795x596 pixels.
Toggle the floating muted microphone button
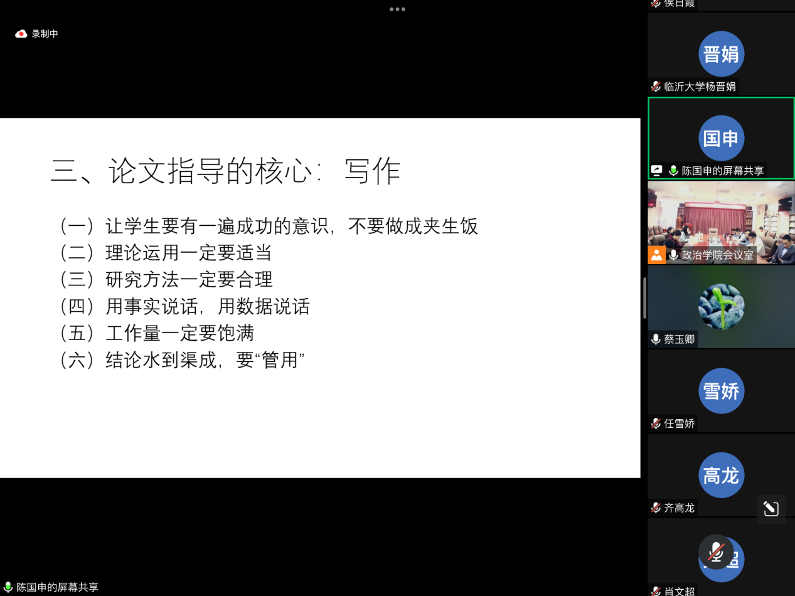(716, 552)
